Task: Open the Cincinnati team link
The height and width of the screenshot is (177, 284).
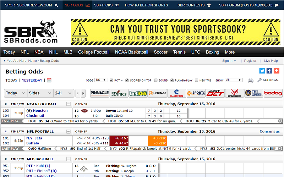Action: [35, 116]
